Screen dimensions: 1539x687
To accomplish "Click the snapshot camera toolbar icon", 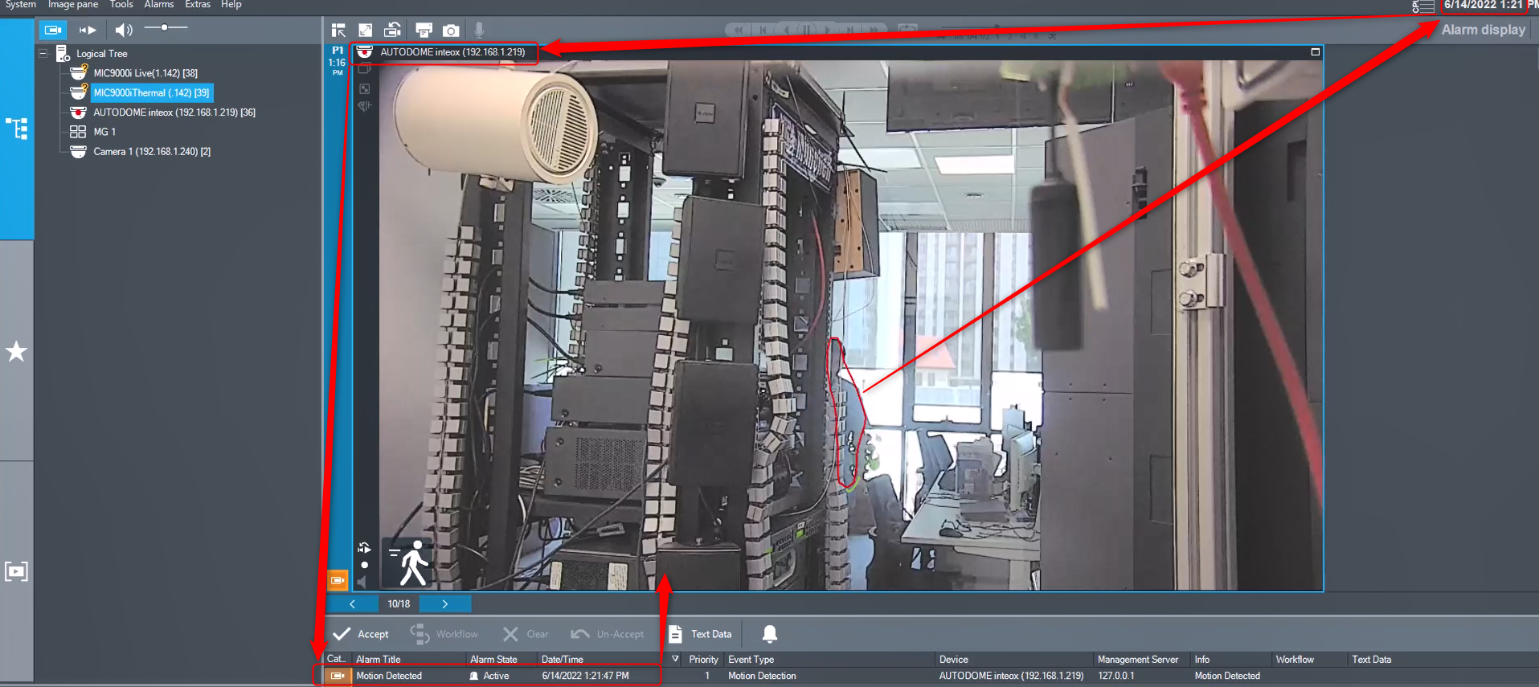I will point(451,31).
